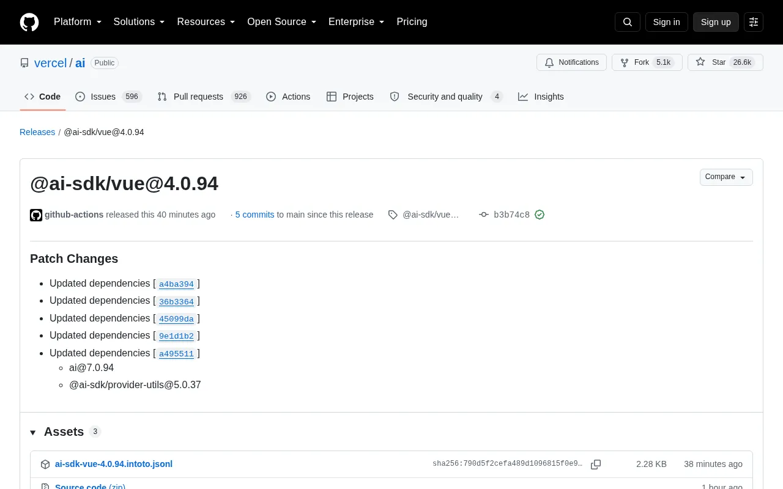Image resolution: width=783 pixels, height=489 pixels.
Task: Click the tag icon beside @ai-sdk/vue
Action: (393, 215)
